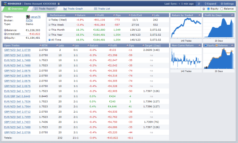Switch to the Trade Report tab
Screen dimensions: 238x143
tap(45, 9)
